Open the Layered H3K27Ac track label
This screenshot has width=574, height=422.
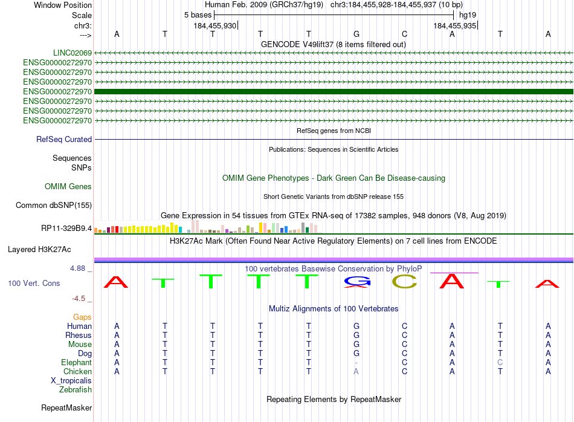point(39,250)
